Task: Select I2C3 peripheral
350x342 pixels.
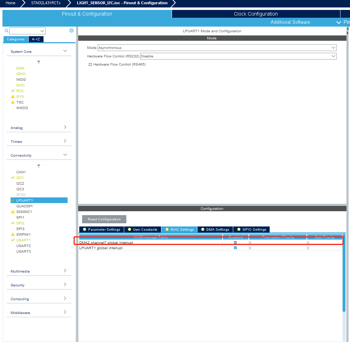Action: click(20, 189)
